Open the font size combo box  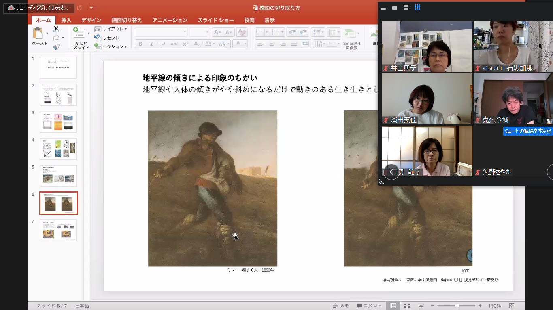199,32
